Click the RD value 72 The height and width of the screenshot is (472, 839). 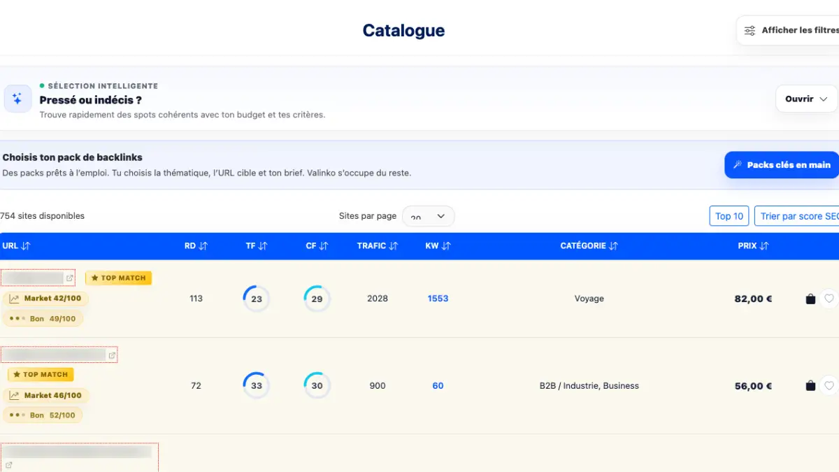click(196, 386)
